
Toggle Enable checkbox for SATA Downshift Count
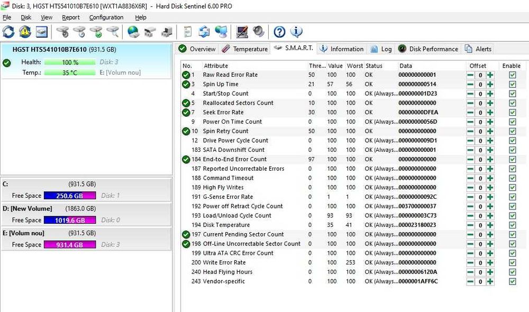(513, 150)
